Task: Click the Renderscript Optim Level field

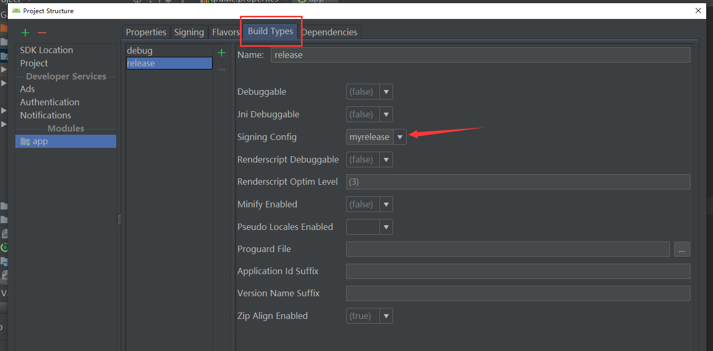Action: pos(518,182)
